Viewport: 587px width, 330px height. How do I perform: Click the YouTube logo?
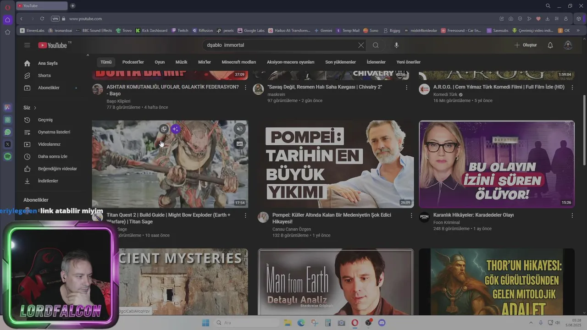tap(53, 45)
